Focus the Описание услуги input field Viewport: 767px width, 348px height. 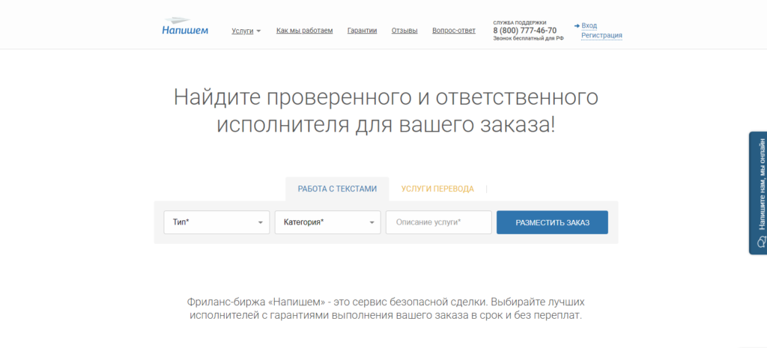pyautogui.click(x=438, y=222)
